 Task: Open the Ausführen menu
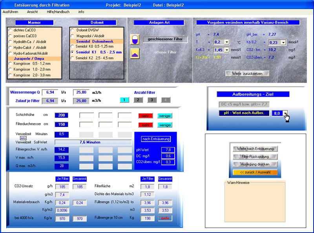pyautogui.click(x=11, y=12)
